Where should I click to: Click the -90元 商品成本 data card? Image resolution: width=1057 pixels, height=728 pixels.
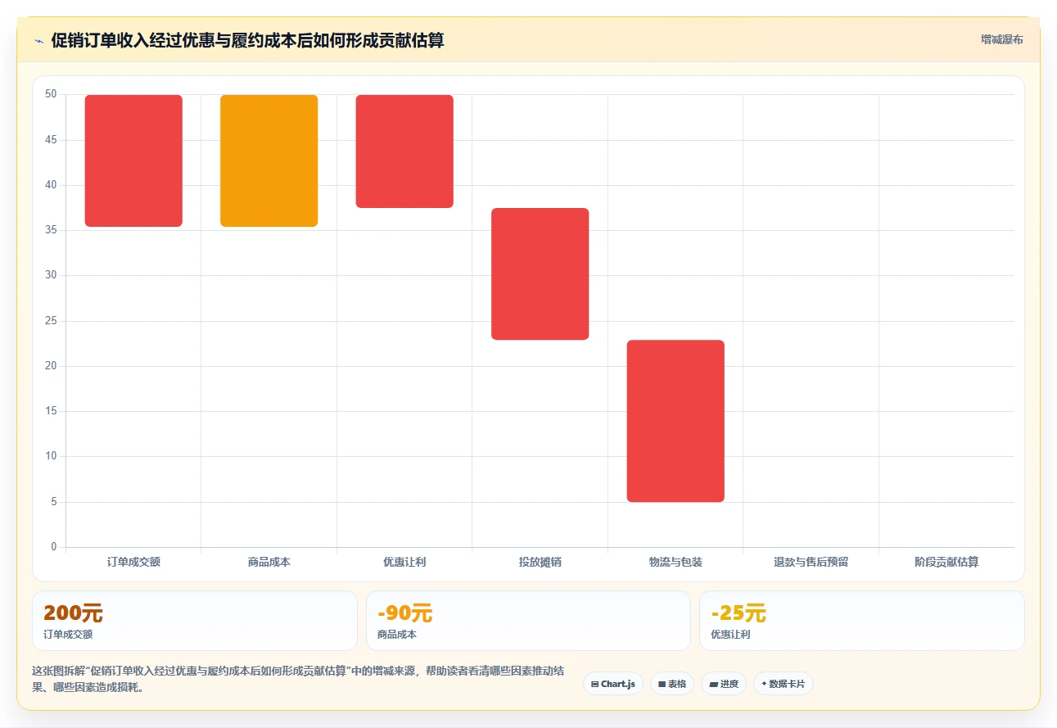click(528, 621)
